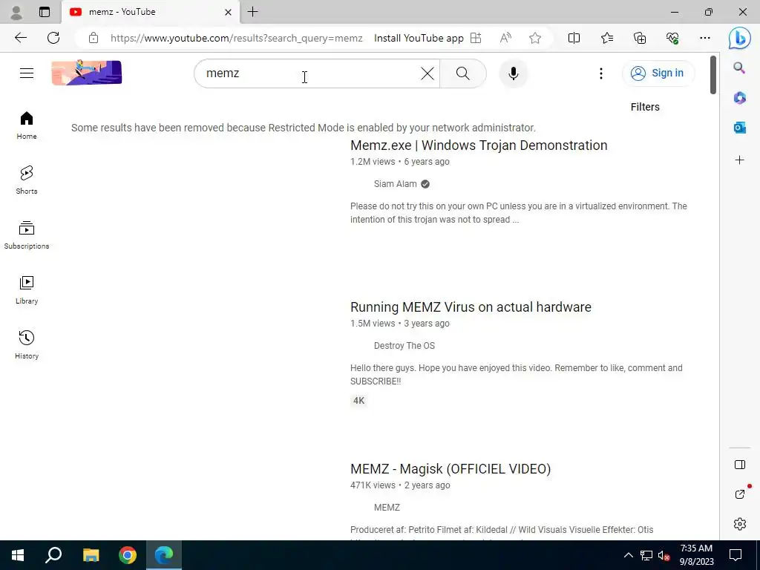Click the address bar URL
Image resolution: width=760 pixels, height=570 pixels.
tap(236, 39)
